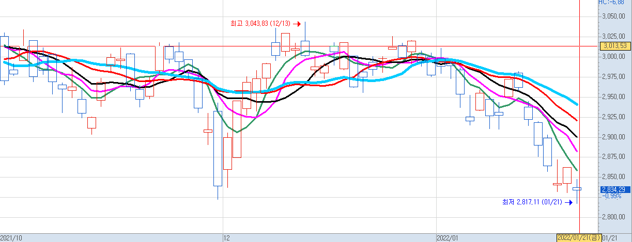Click the 2022/01 date axis label

448,238
